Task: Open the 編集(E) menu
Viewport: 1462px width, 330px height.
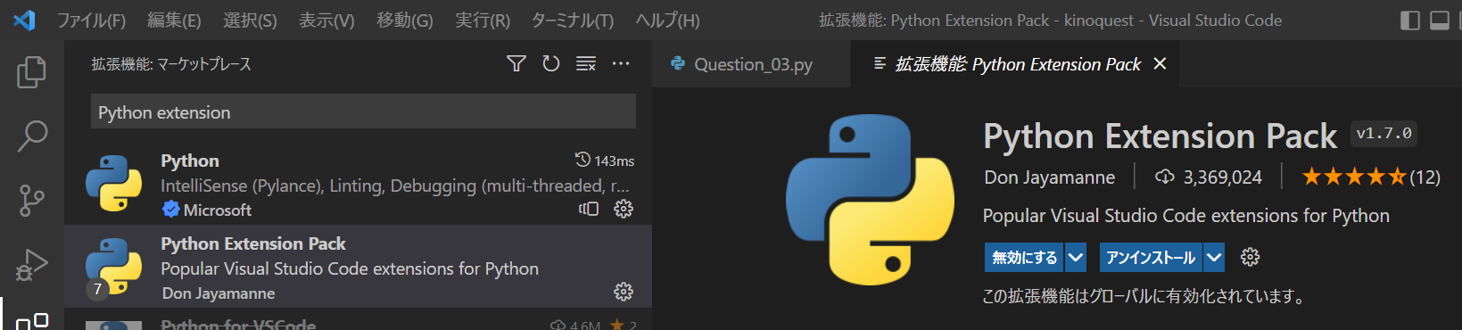Action: (x=174, y=20)
